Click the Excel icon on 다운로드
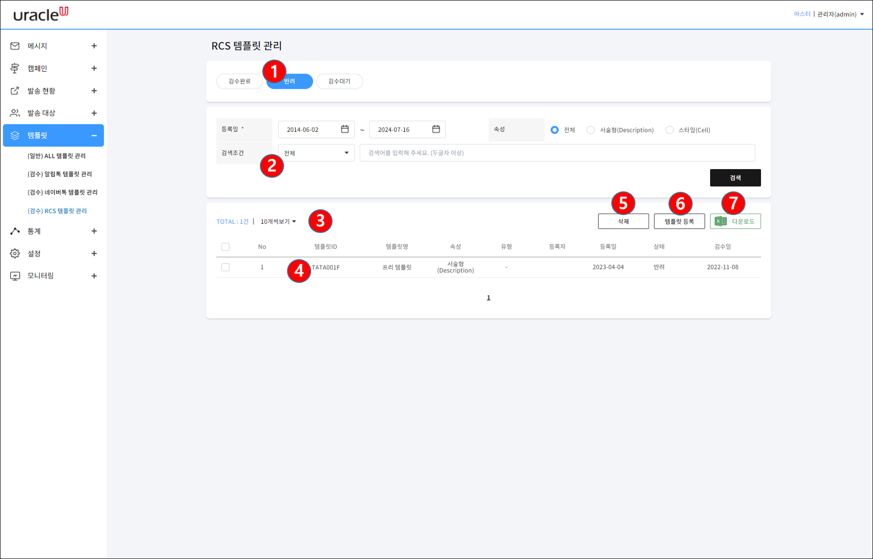 pos(721,221)
